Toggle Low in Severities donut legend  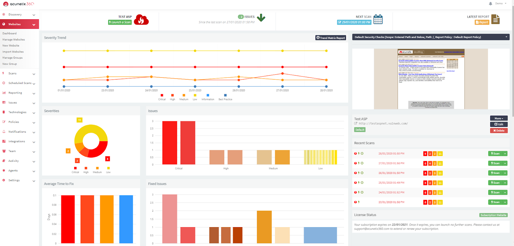108,170
